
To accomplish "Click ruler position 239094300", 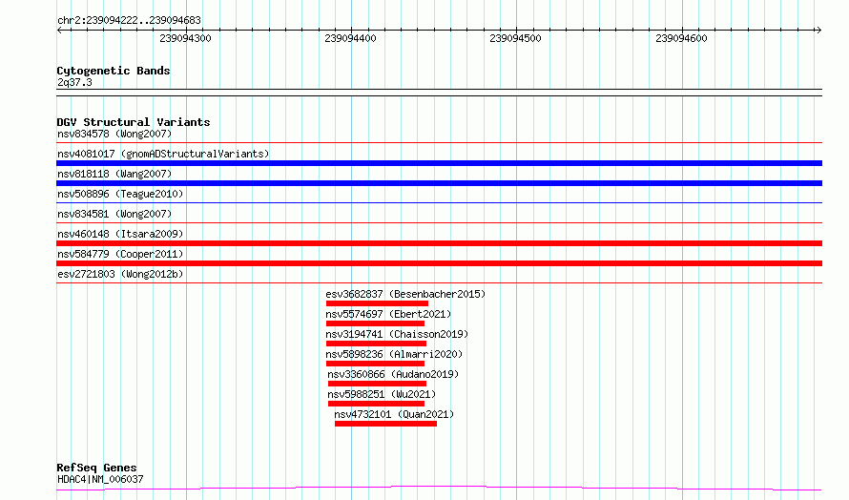I will 185,38.
